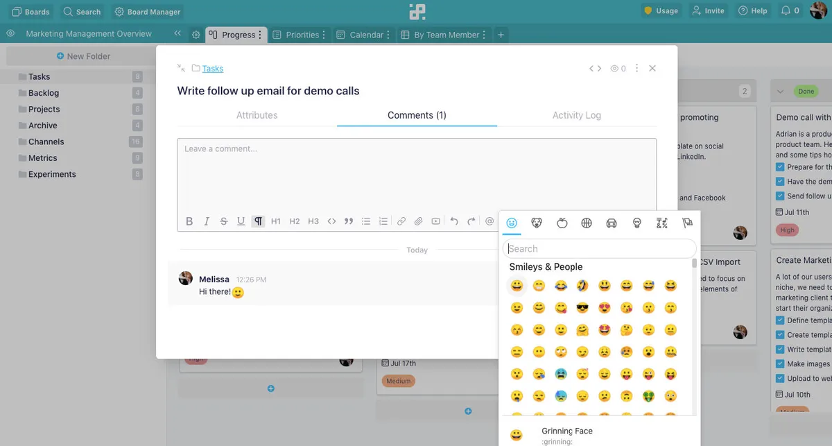The height and width of the screenshot is (446, 832).
Task: Open Search in the top bar
Action: click(x=82, y=11)
